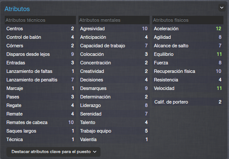Click the Desmarques attribute row
The height and width of the screenshot is (159, 229).
[x=114, y=88]
